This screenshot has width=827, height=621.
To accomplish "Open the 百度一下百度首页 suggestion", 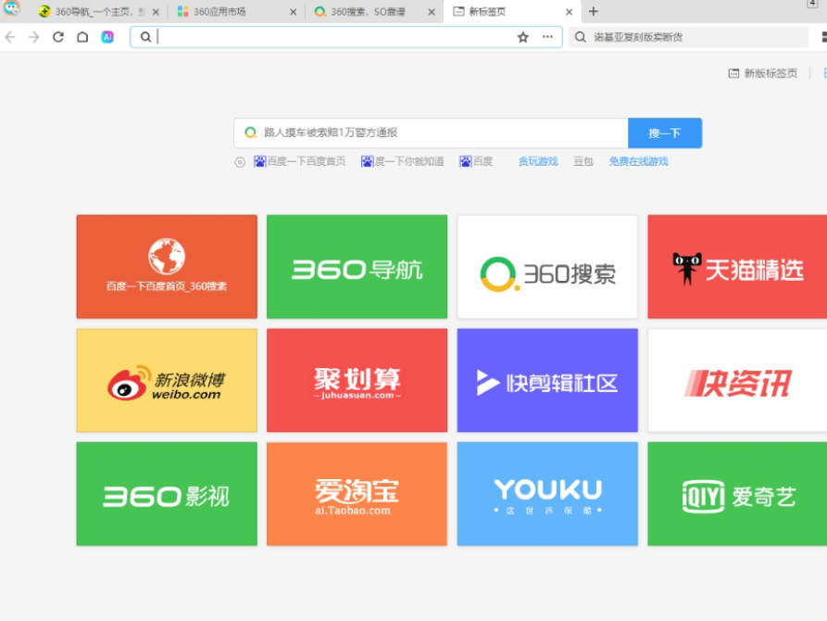I will (x=299, y=161).
